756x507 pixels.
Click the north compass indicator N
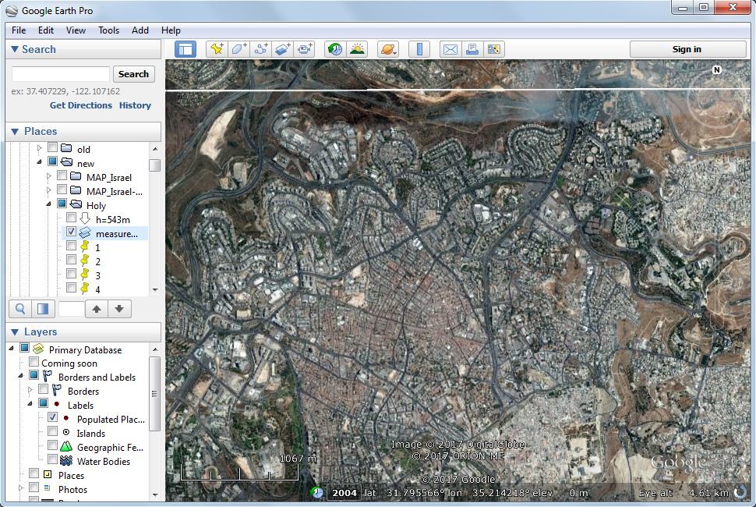716,70
